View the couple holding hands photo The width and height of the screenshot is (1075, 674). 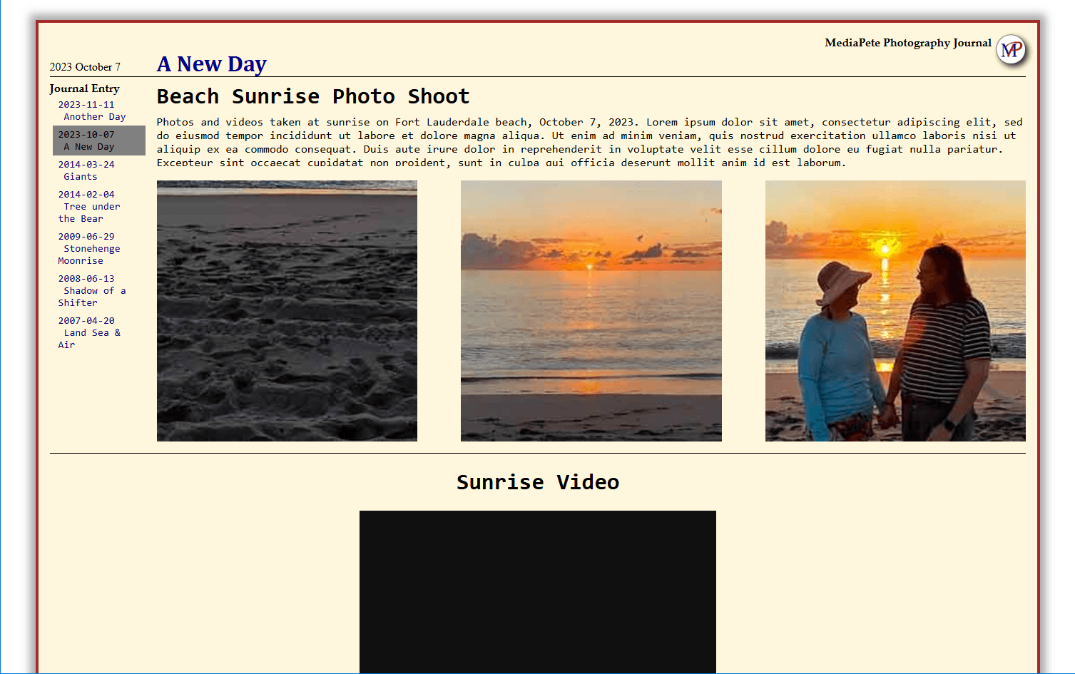[x=895, y=310]
